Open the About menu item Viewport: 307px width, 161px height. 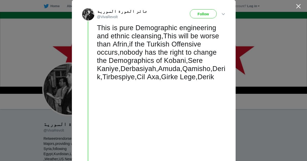(x=69, y=6)
